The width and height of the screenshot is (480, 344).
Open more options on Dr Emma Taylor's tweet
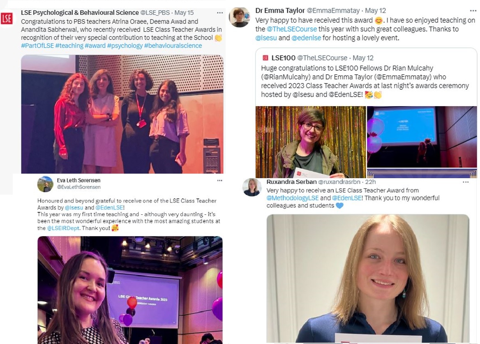pyautogui.click(x=473, y=11)
